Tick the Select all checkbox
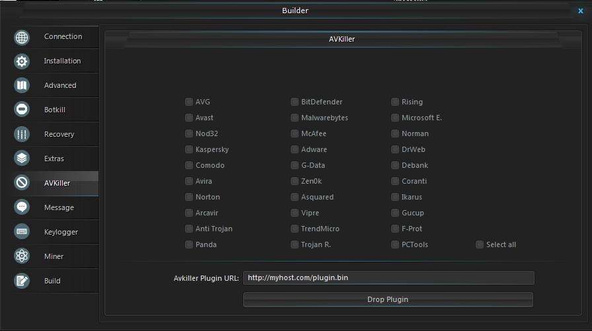Viewport: 592px width, 331px height. point(480,244)
